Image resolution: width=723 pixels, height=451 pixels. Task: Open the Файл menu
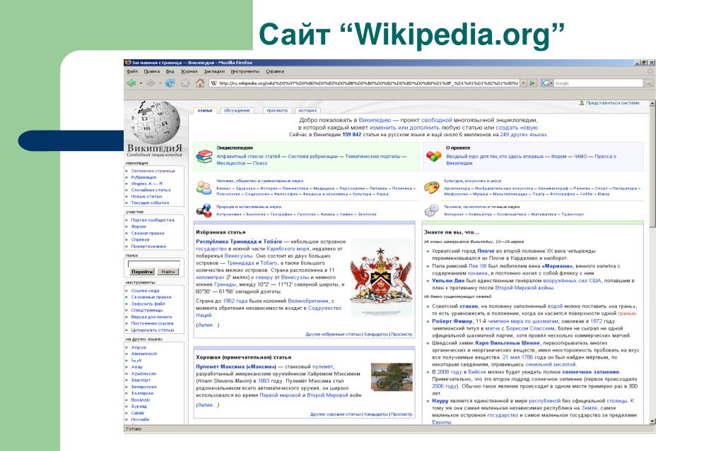point(132,71)
